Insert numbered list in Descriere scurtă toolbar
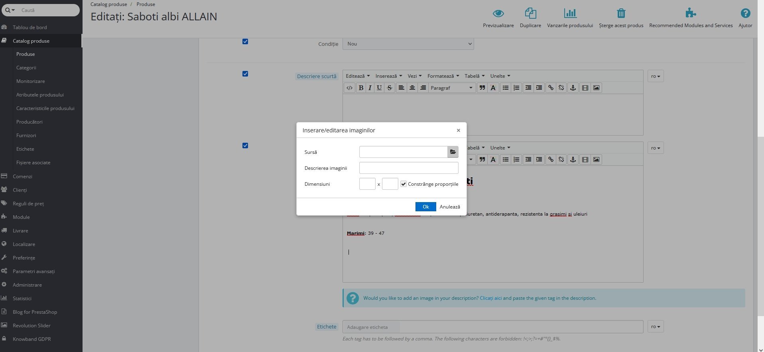Image resolution: width=764 pixels, height=352 pixels. 516,88
